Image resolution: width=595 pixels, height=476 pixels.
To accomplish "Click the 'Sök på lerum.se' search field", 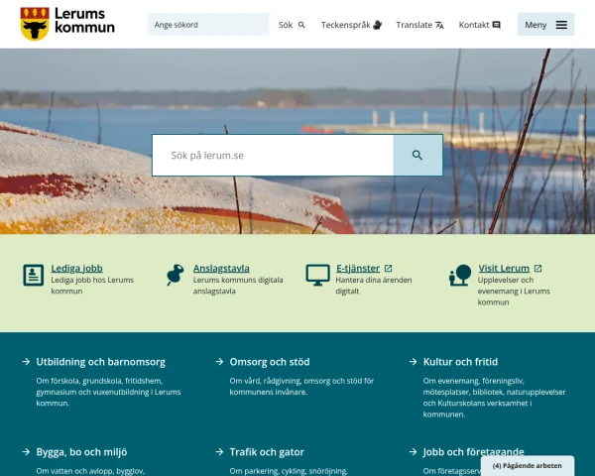I will tap(273, 155).
